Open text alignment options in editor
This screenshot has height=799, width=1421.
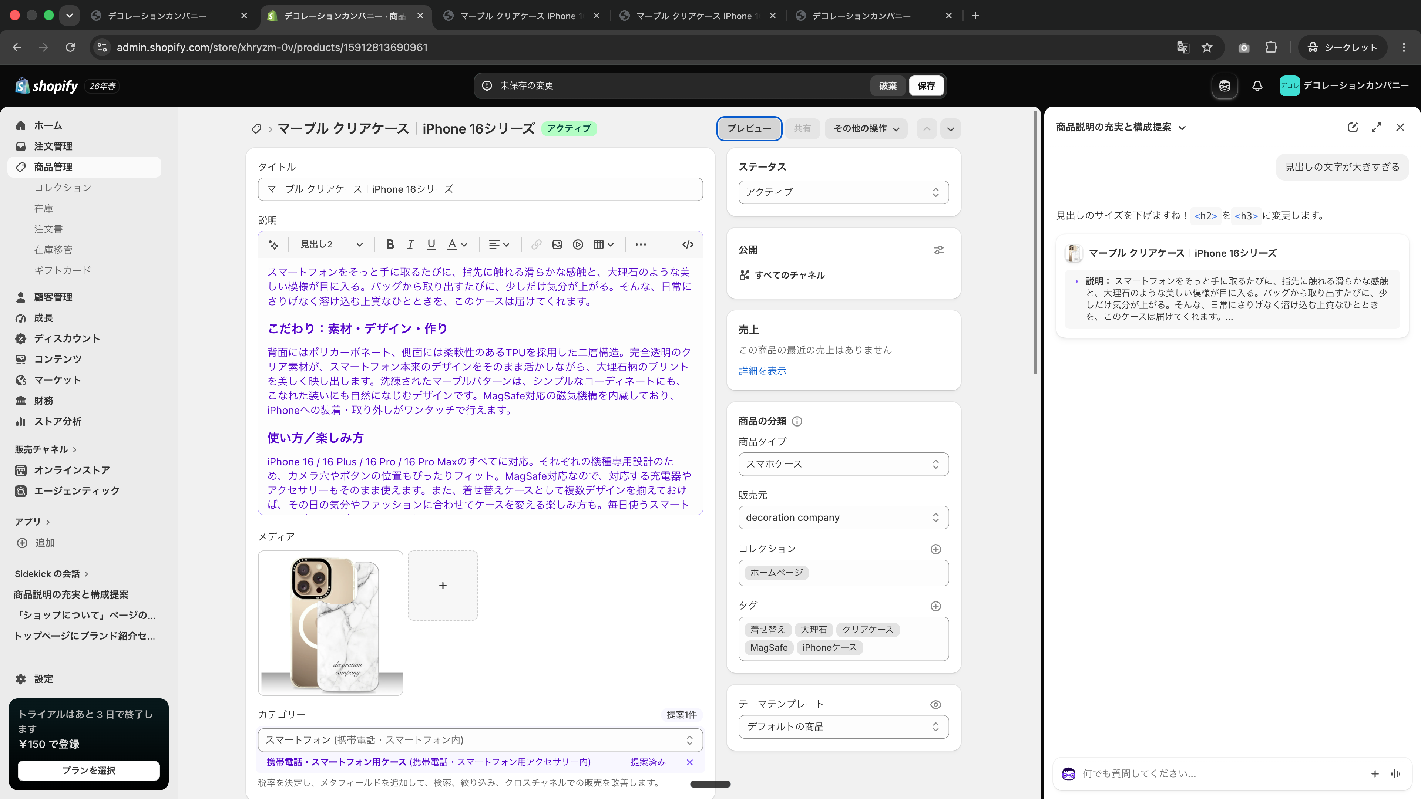(499, 245)
